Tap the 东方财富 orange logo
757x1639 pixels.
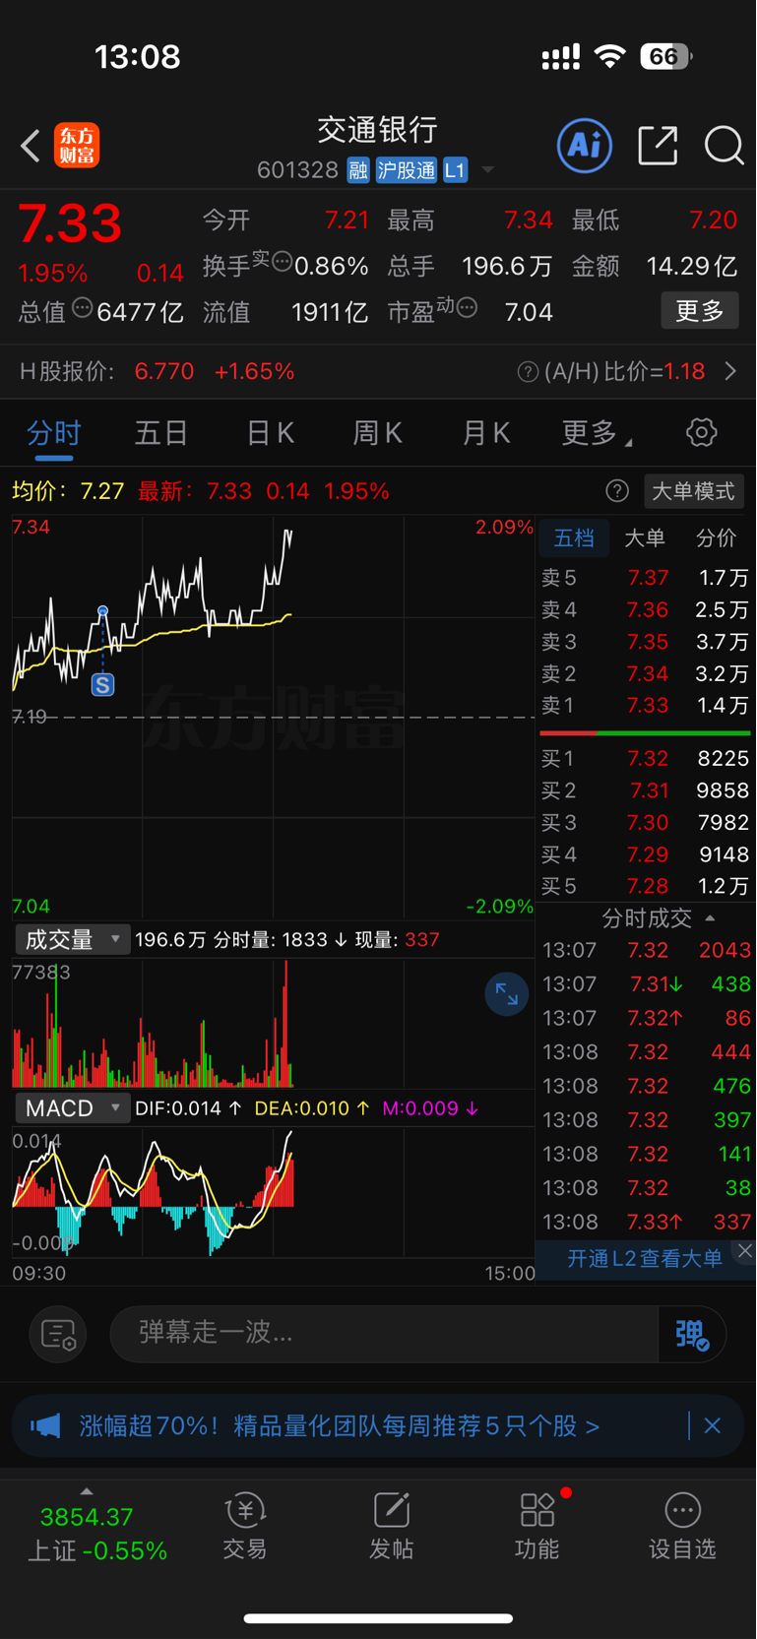tap(77, 146)
